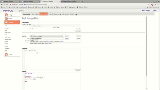Click into the Scenario editor area

(51, 81)
